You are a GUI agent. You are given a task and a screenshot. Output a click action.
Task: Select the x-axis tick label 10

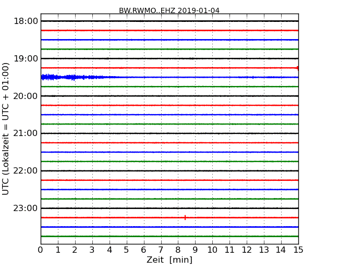212,250
